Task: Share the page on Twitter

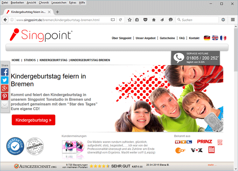Action: (x=5, y=80)
